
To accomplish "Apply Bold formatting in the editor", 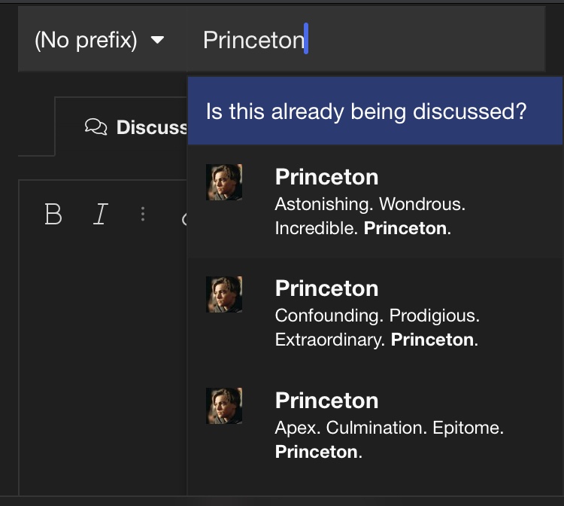I will [x=53, y=214].
